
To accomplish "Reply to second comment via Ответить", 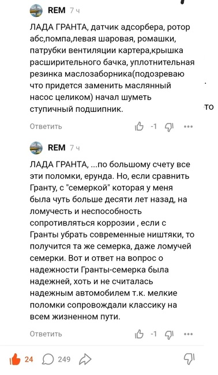I will point(46,334).
